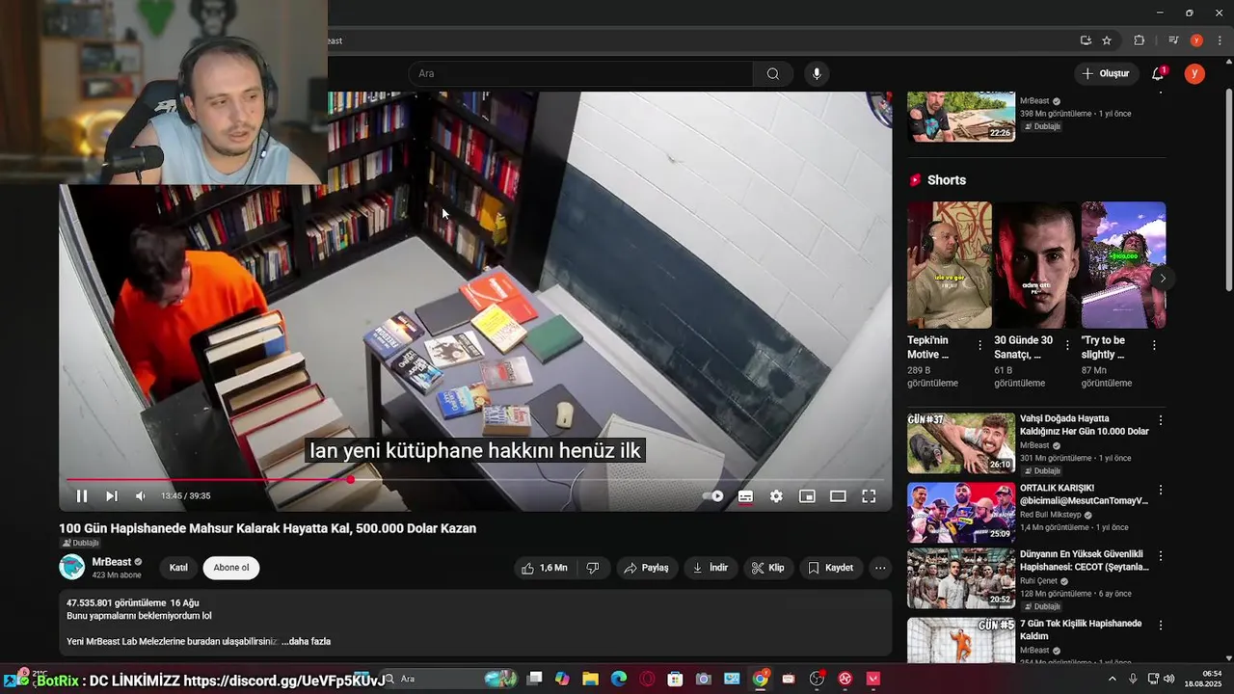Open YouTube account avatar menu
This screenshot has height=694, width=1234.
pyautogui.click(x=1194, y=73)
